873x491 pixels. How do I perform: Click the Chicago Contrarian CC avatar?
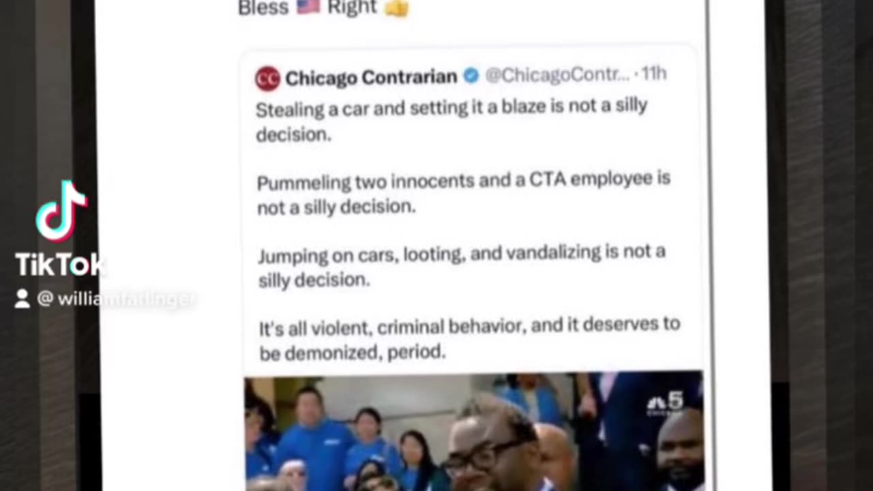[x=267, y=78]
